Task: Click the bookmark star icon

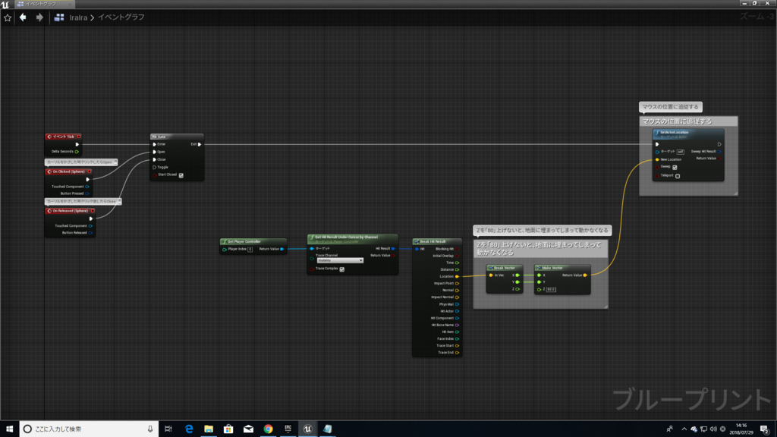Action: point(8,18)
